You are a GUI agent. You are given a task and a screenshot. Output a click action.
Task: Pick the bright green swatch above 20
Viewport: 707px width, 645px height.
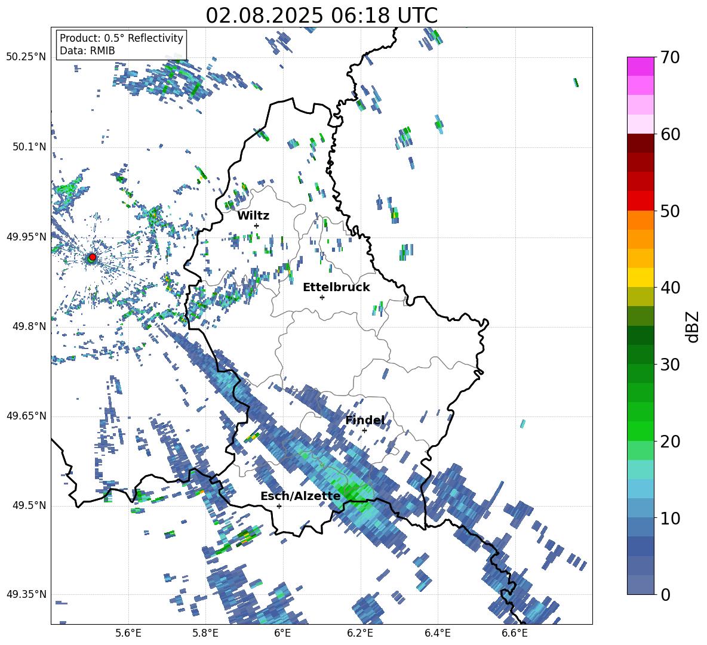(x=640, y=431)
